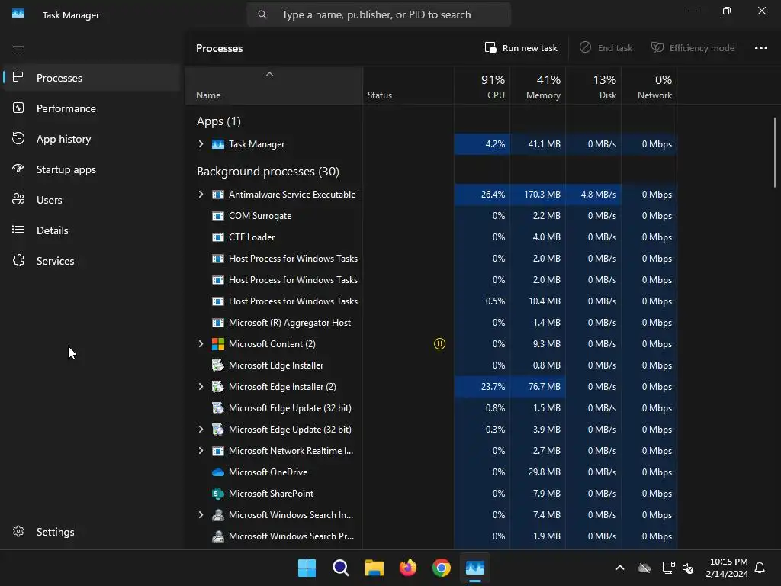Show hidden system tray icons chevron
The image size is (781, 586).
click(x=620, y=568)
